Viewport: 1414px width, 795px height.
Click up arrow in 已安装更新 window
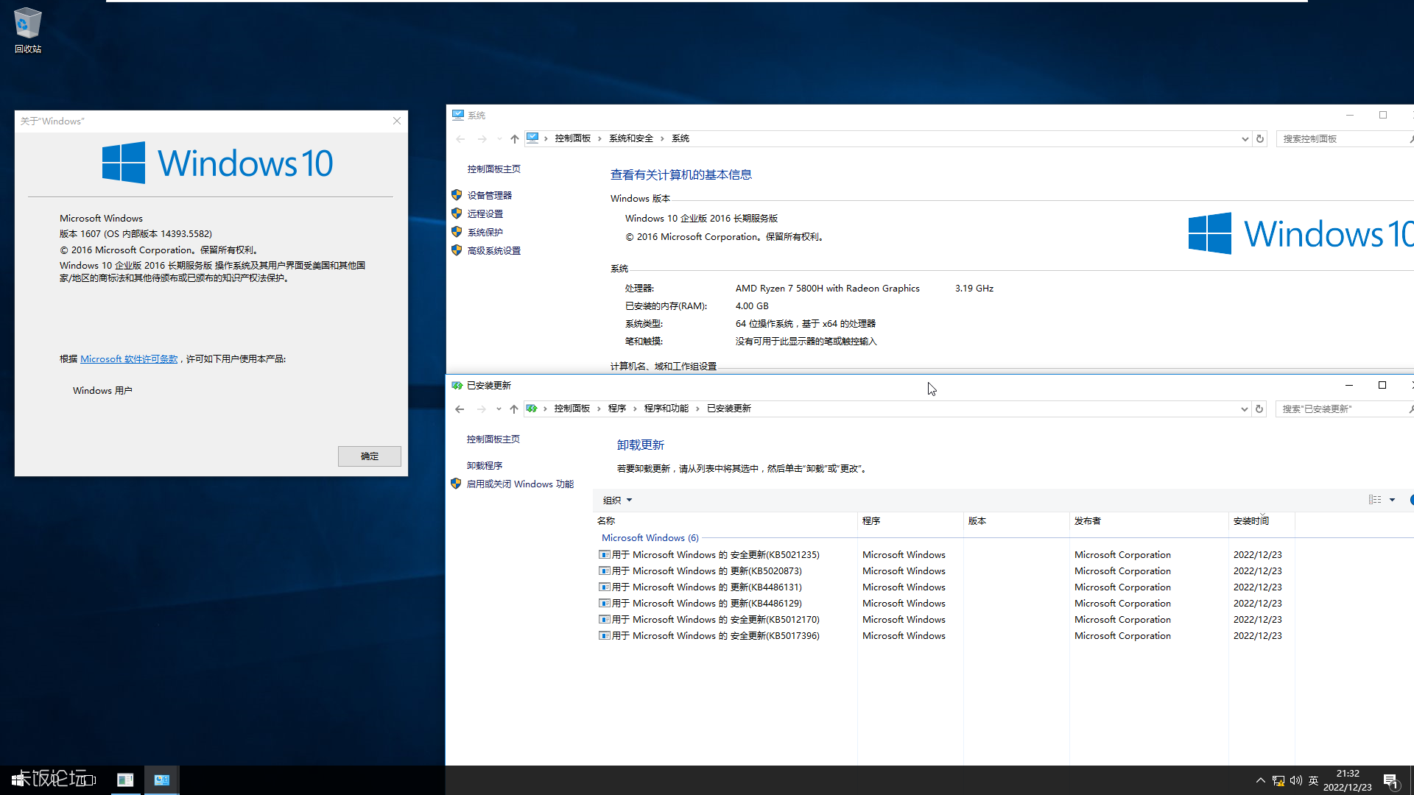[514, 409]
